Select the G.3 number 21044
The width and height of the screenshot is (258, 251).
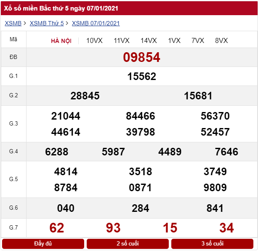[66, 116]
